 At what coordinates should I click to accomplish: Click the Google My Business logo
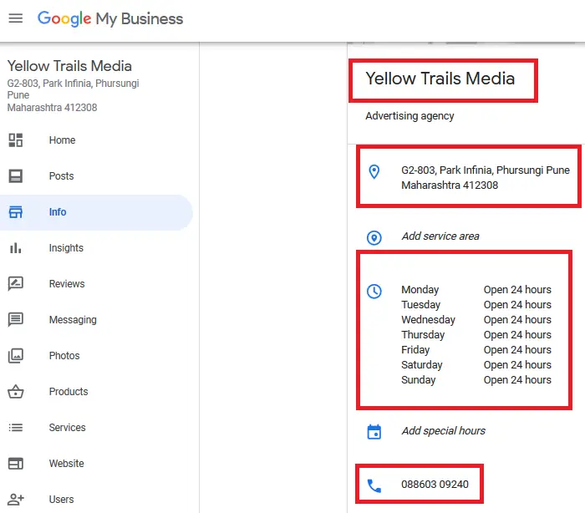[x=110, y=18]
